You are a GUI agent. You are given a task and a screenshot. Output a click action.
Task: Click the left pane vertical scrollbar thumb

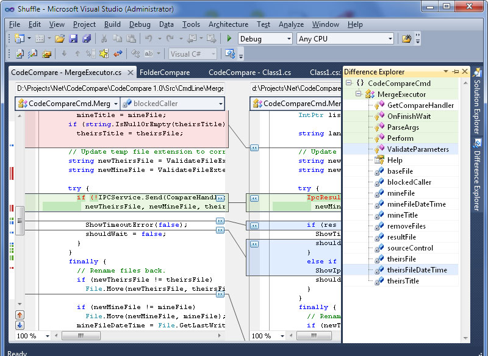[20, 221]
